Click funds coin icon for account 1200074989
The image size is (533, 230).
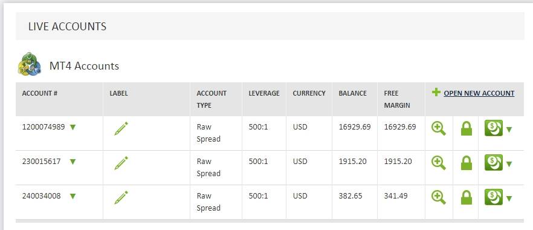pyautogui.click(x=494, y=128)
